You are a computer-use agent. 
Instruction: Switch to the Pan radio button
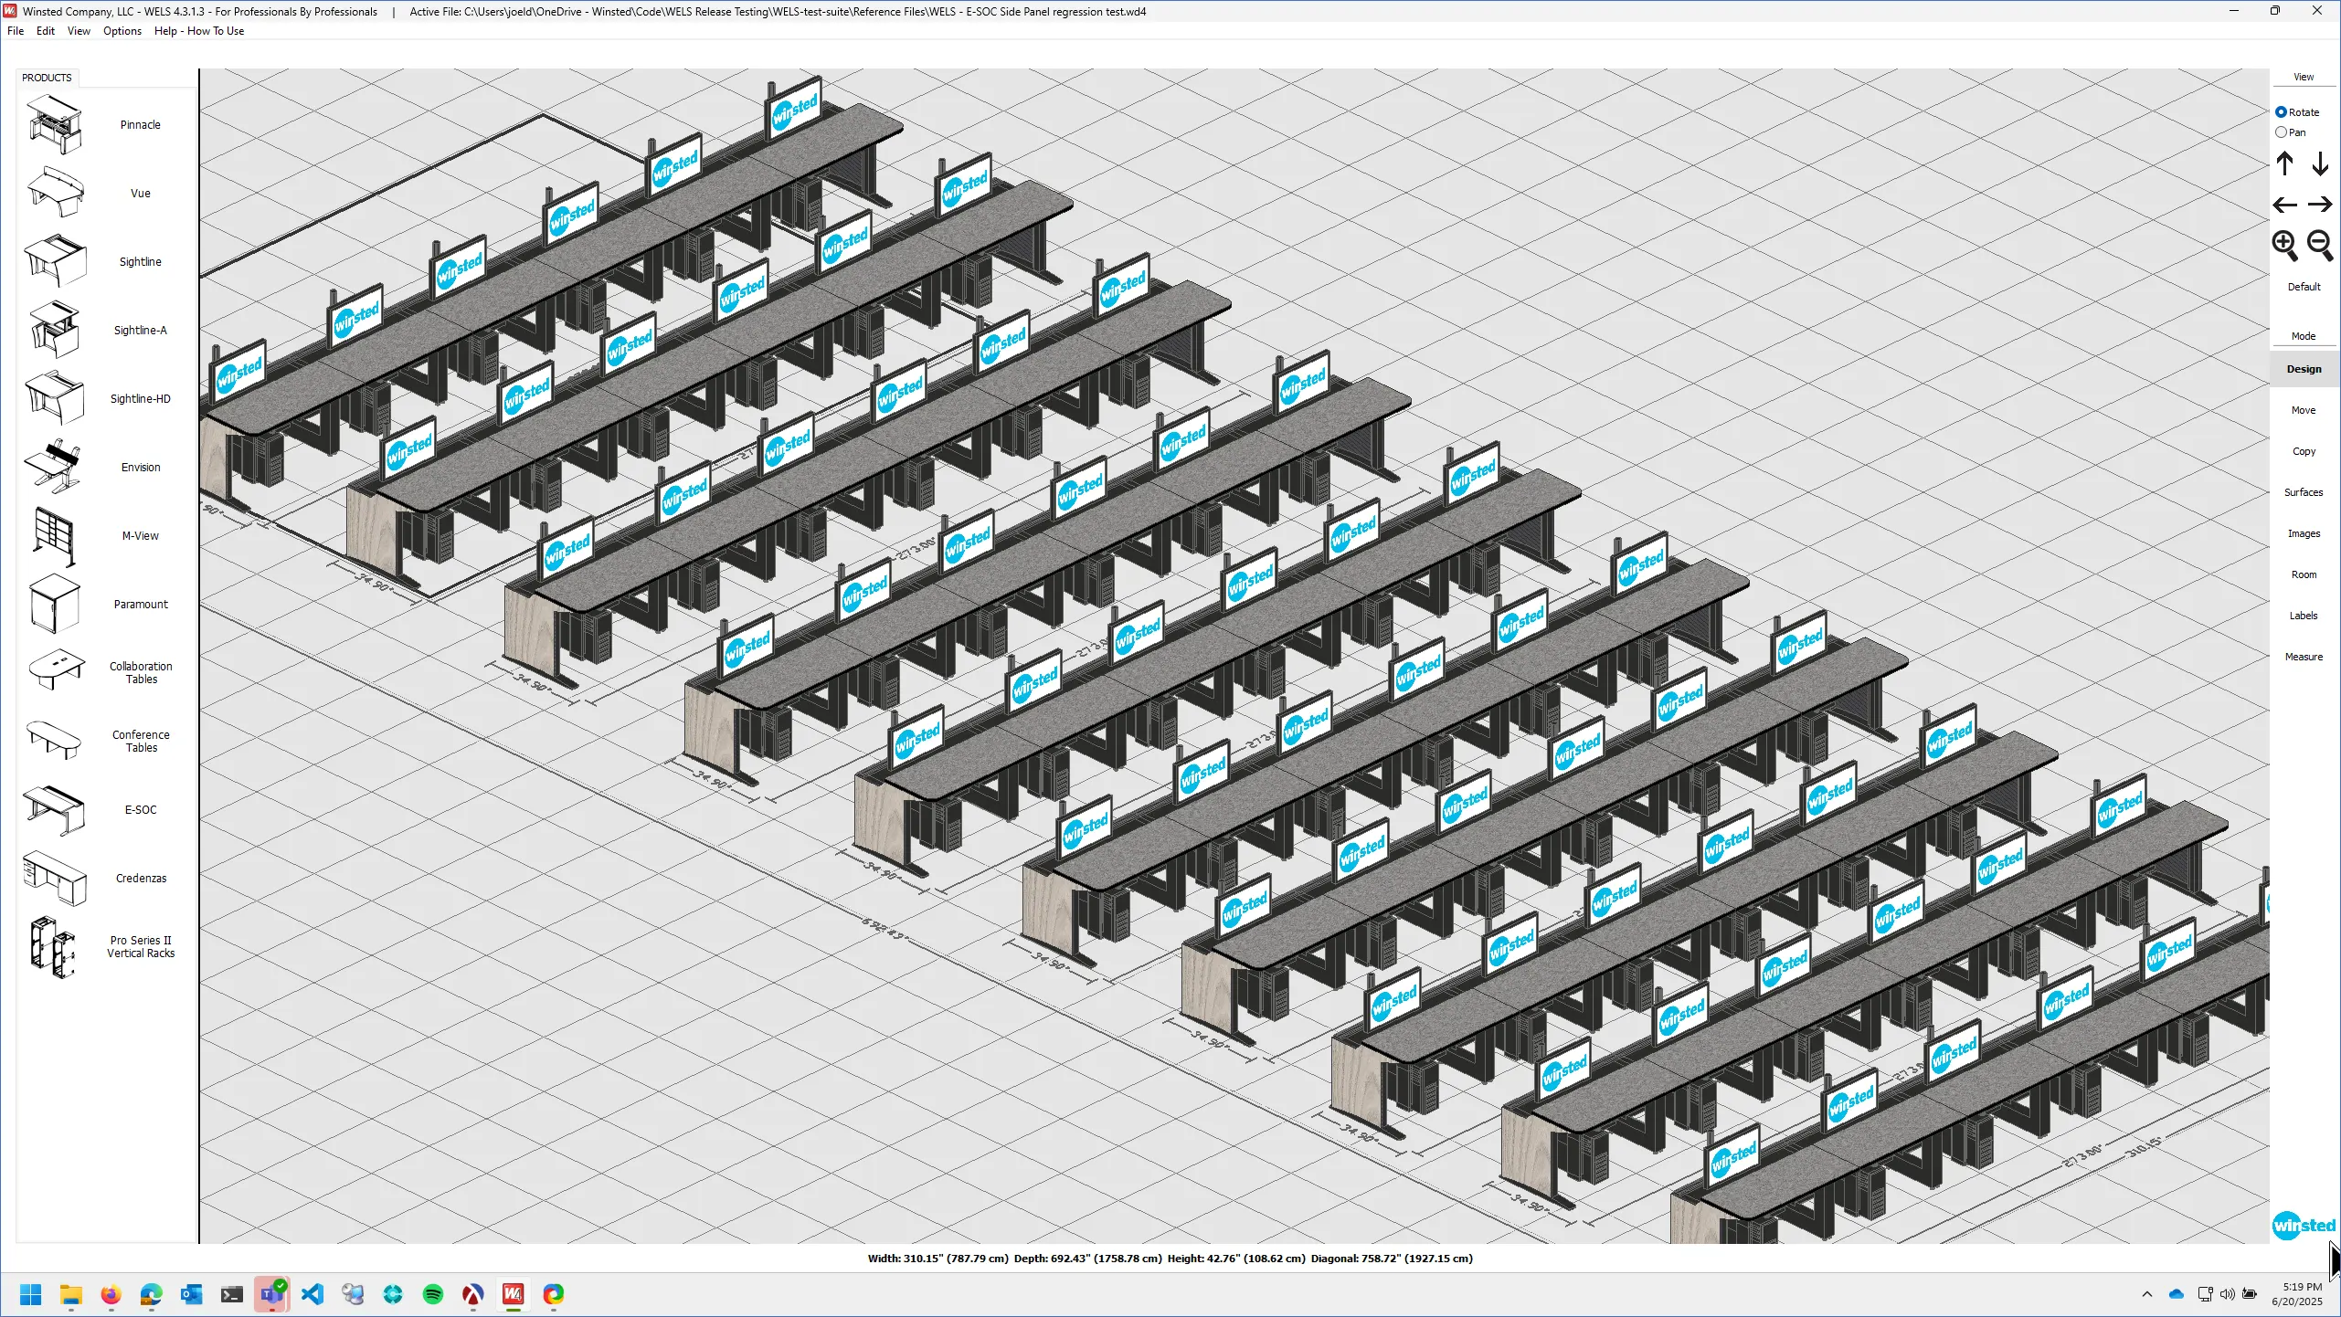click(x=2282, y=132)
